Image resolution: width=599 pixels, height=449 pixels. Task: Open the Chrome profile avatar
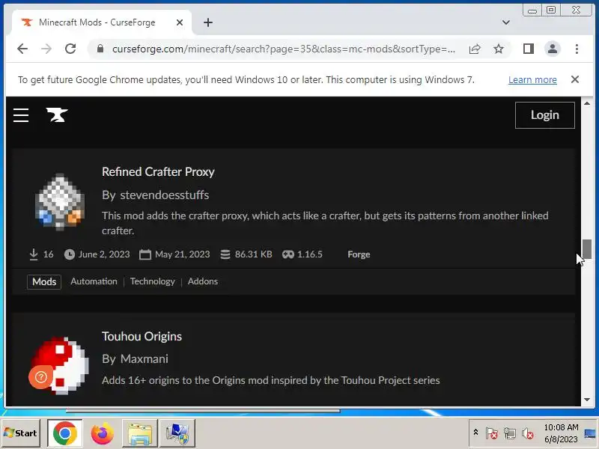point(553,49)
